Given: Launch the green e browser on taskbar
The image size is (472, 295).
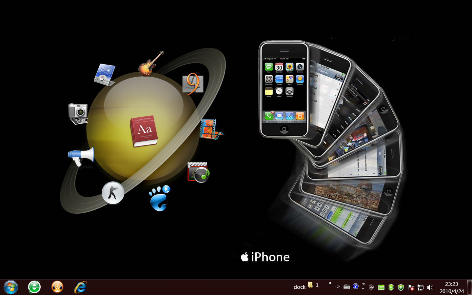Looking at the screenshot, I should click(34, 287).
